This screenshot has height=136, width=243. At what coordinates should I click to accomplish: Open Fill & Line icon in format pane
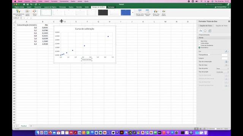(x=200, y=31)
